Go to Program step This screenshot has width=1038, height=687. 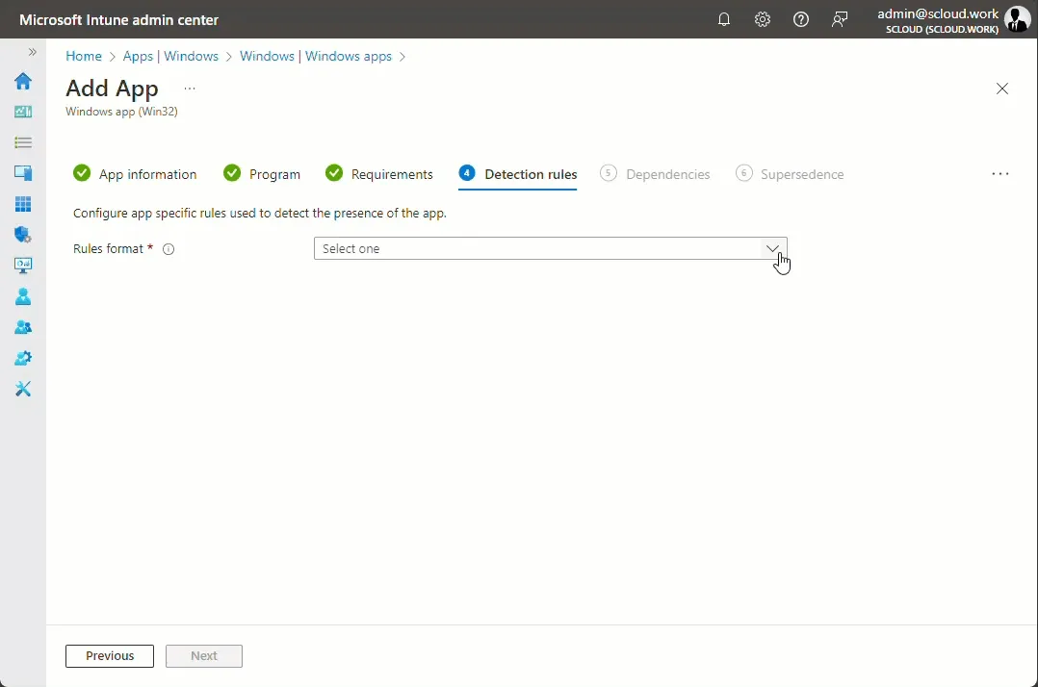point(262,174)
